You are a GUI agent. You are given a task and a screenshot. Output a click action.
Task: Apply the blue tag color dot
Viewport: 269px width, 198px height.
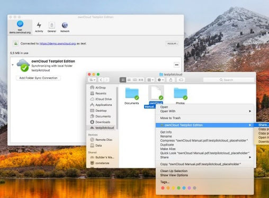pyautogui.click(x=184, y=188)
